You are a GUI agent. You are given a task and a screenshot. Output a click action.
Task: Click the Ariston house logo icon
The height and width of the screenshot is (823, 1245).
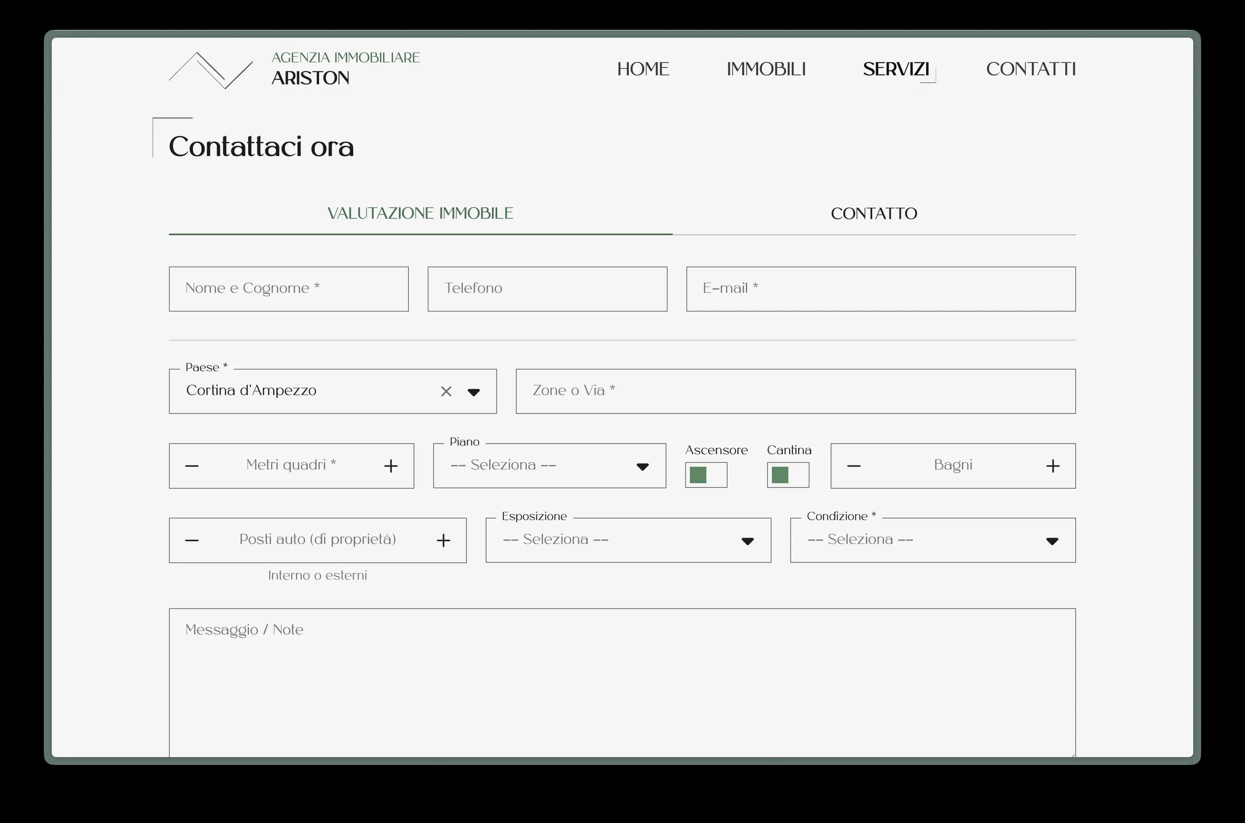click(x=210, y=70)
